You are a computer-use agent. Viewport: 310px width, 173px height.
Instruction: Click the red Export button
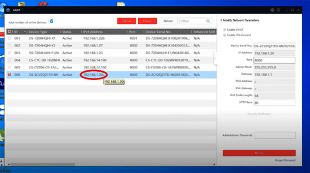click(147, 21)
